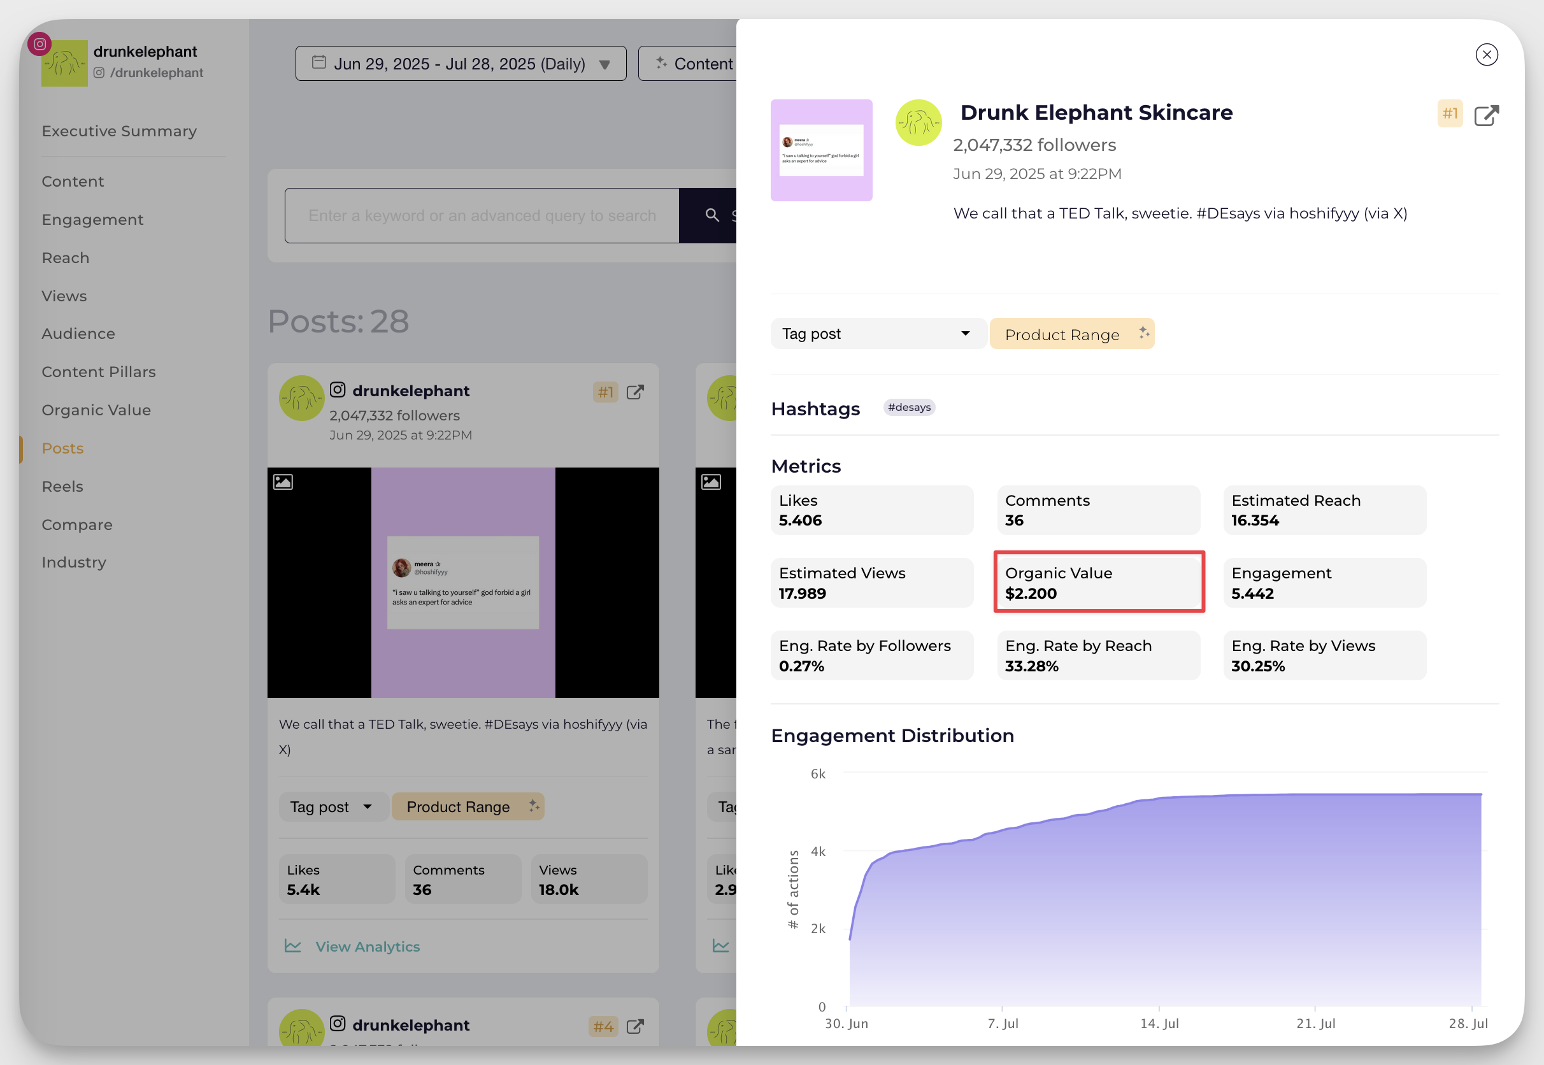The image size is (1544, 1065).
Task: Click the #1 rank badge in detail panel
Action: (x=1449, y=113)
